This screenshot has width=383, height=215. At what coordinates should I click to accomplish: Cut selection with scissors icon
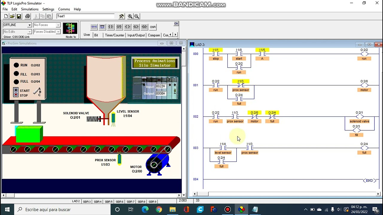tap(36, 16)
